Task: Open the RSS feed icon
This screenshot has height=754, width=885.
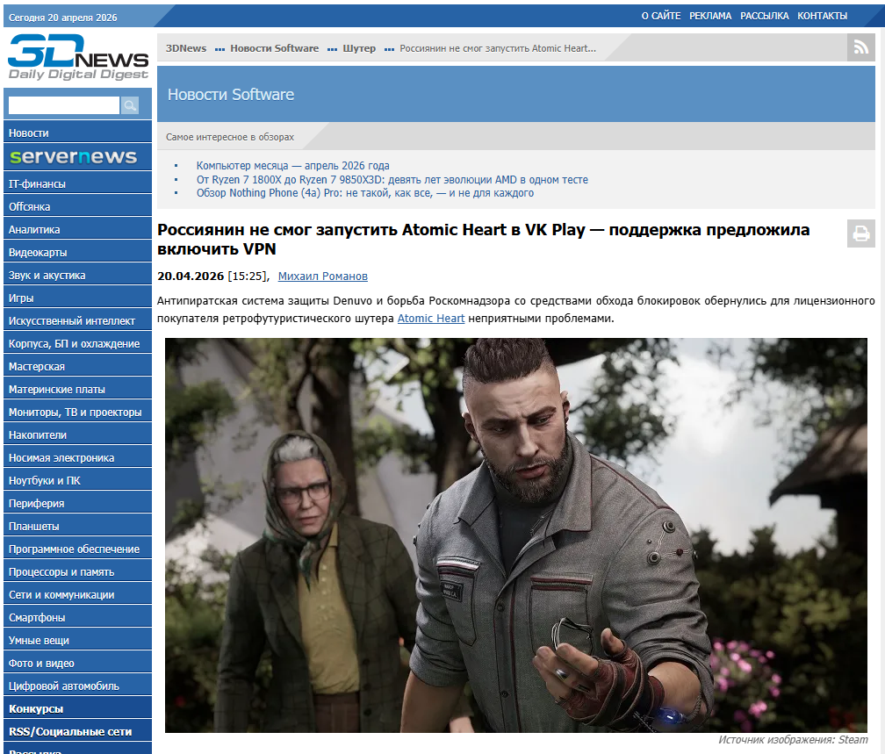Action: point(861,47)
